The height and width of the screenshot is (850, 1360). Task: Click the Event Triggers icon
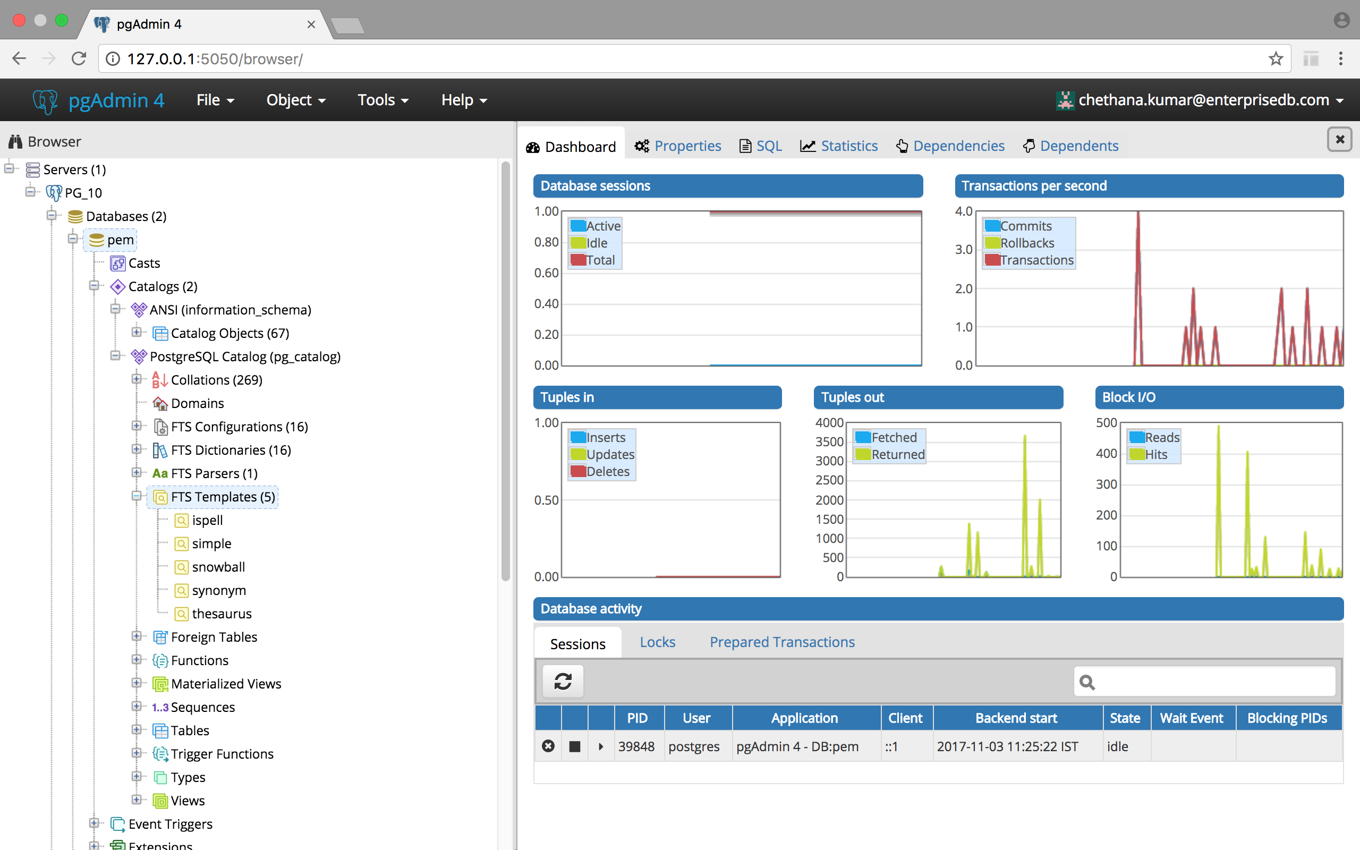pyautogui.click(x=117, y=824)
